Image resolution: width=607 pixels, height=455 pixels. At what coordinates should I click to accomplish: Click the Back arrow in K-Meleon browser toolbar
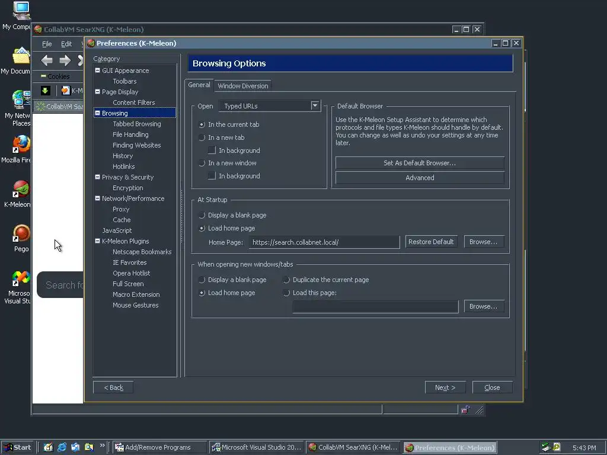[x=47, y=60]
